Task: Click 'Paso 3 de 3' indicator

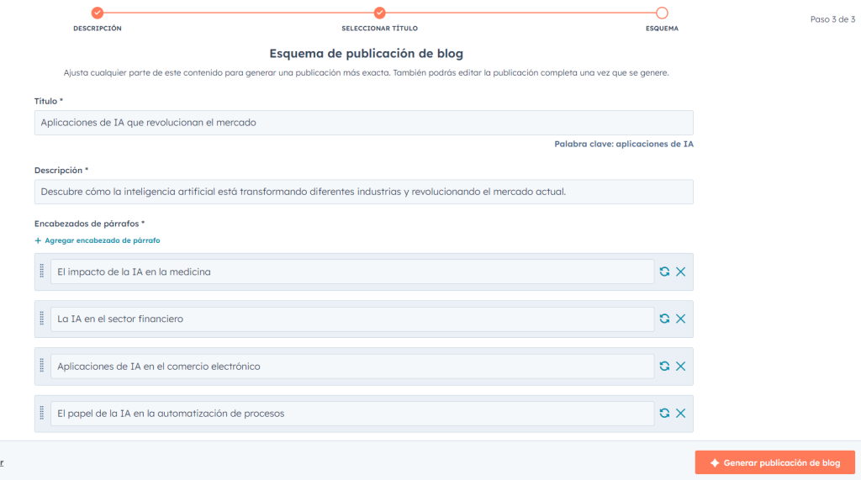Action: 832,19
